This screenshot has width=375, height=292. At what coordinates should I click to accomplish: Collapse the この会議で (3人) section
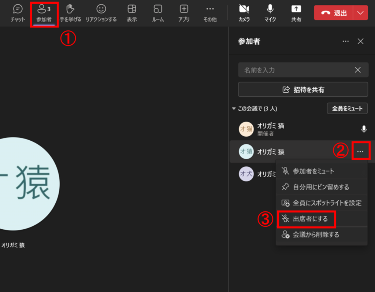[x=234, y=109]
